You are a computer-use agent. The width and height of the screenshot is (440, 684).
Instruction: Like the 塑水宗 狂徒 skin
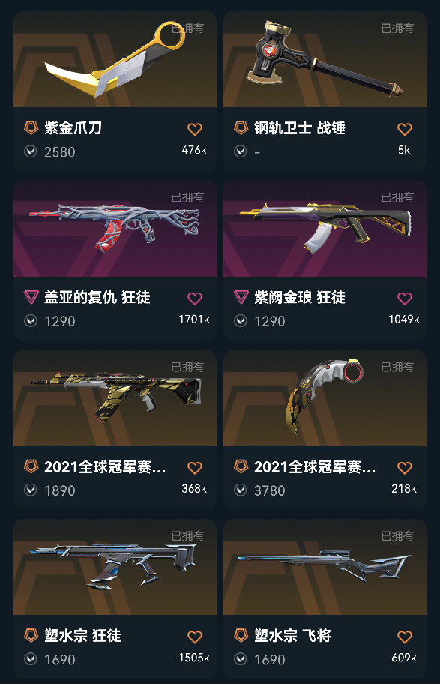click(194, 637)
